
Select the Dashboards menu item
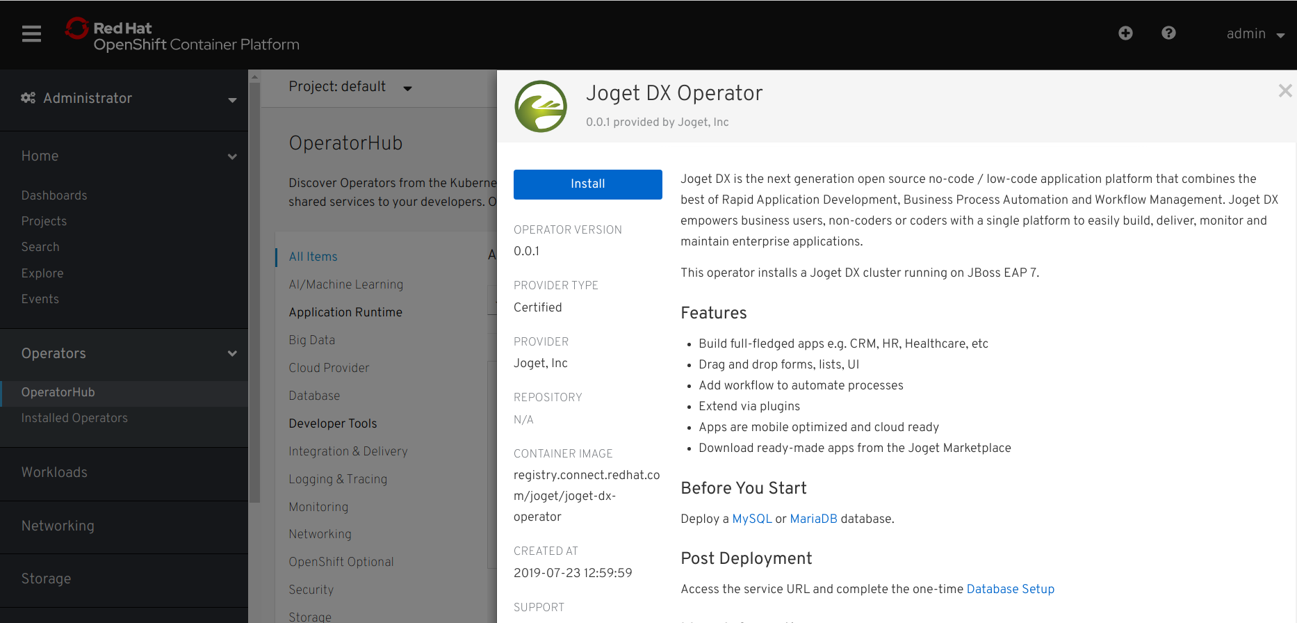click(x=54, y=195)
